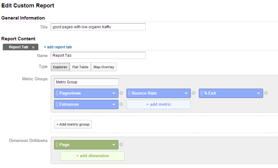Viewport: 278px width, 168px height.
Task: Remove the % Exit metric with its x icon
Action: click(x=266, y=93)
